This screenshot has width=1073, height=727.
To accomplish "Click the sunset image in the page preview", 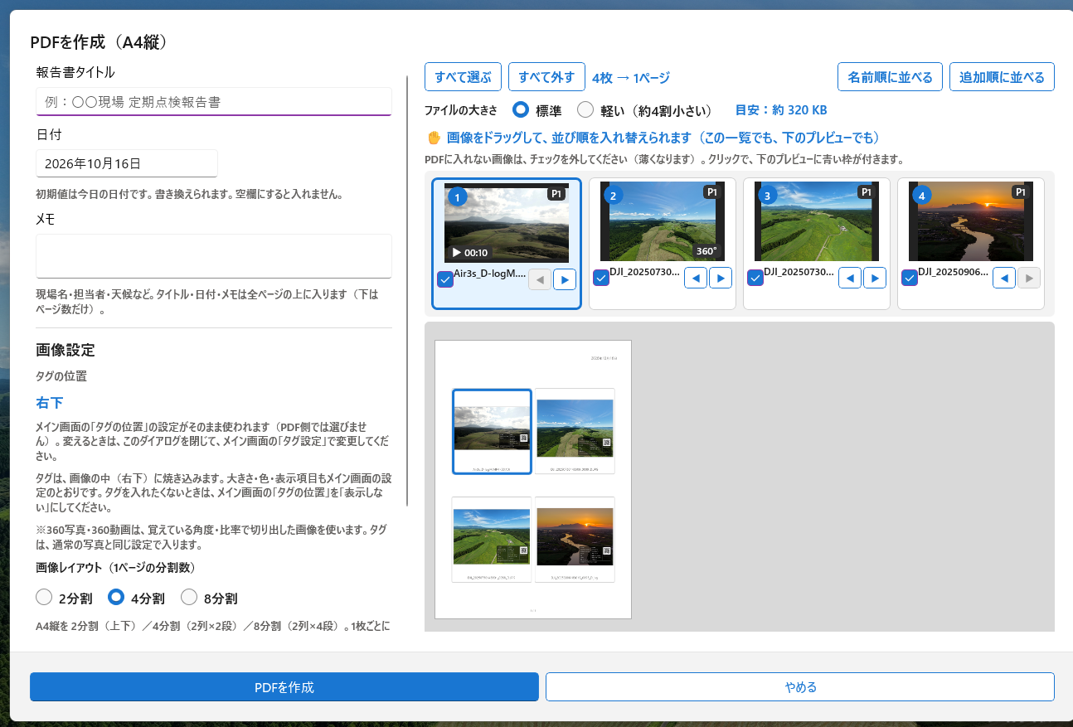I will (575, 539).
